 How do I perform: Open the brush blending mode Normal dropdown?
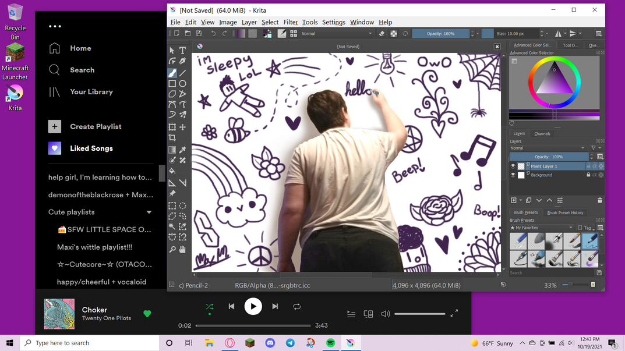[x=336, y=34]
